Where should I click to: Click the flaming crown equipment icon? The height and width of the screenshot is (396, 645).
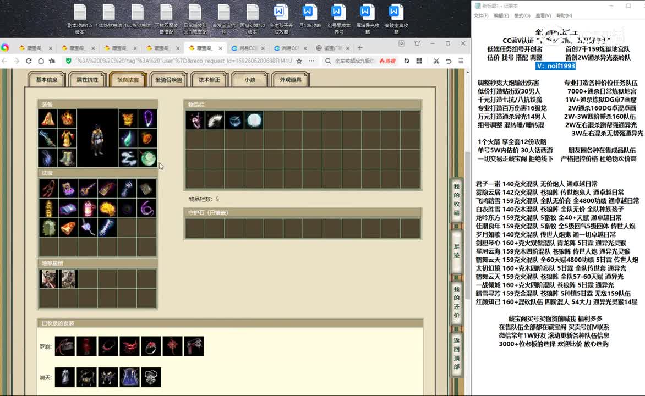coord(67,119)
